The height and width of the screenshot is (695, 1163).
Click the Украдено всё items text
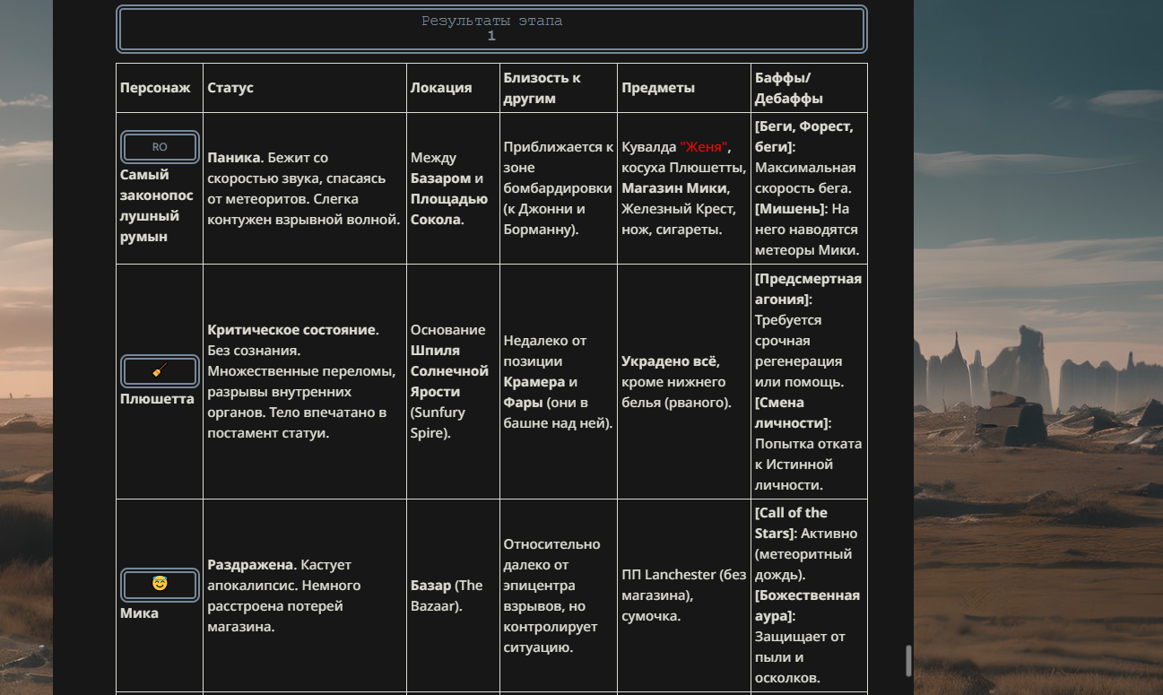(x=670, y=361)
